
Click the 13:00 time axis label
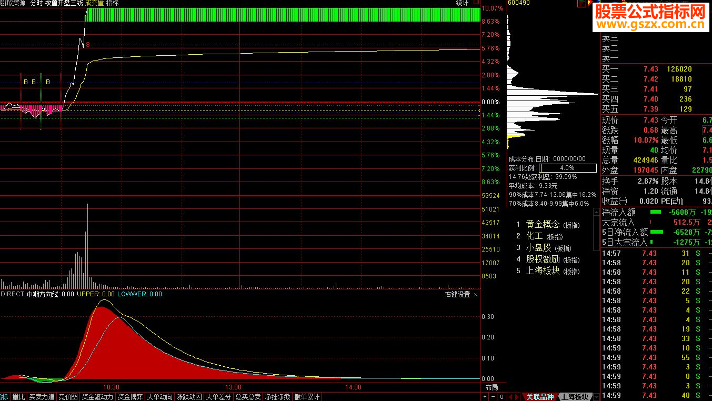coord(233,387)
